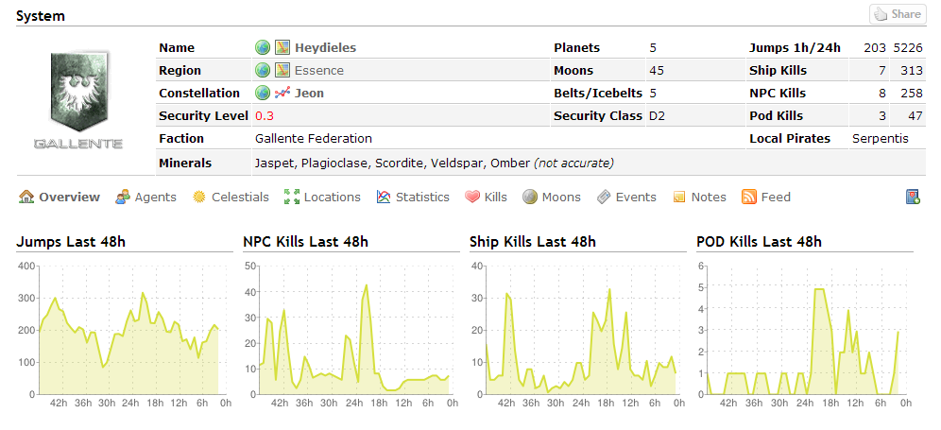Click the globe icon beside Jeon constellation
This screenshot has height=430, width=941.
click(263, 93)
